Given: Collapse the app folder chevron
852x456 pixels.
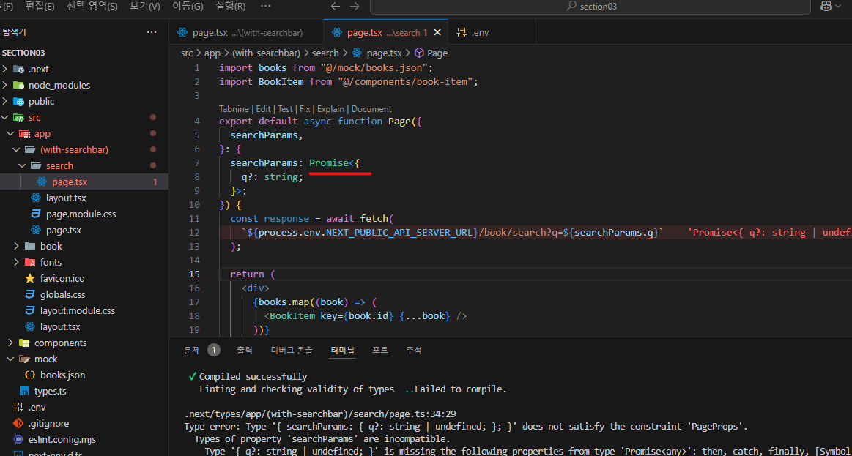Looking at the screenshot, I should pos(10,133).
